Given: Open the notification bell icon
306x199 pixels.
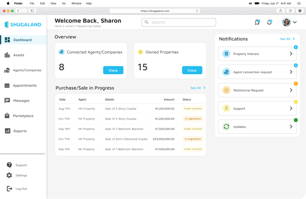Looking at the screenshot, I should point(270,22).
